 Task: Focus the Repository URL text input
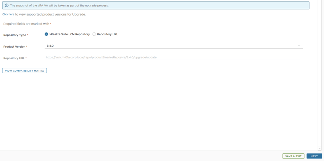coord(172,57)
